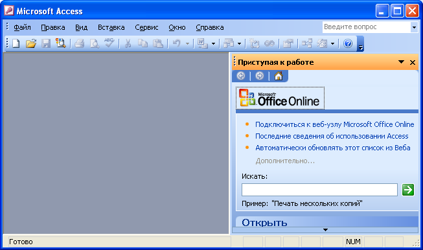Open the Справка menu
This screenshot has width=423, height=250.
coord(210,27)
